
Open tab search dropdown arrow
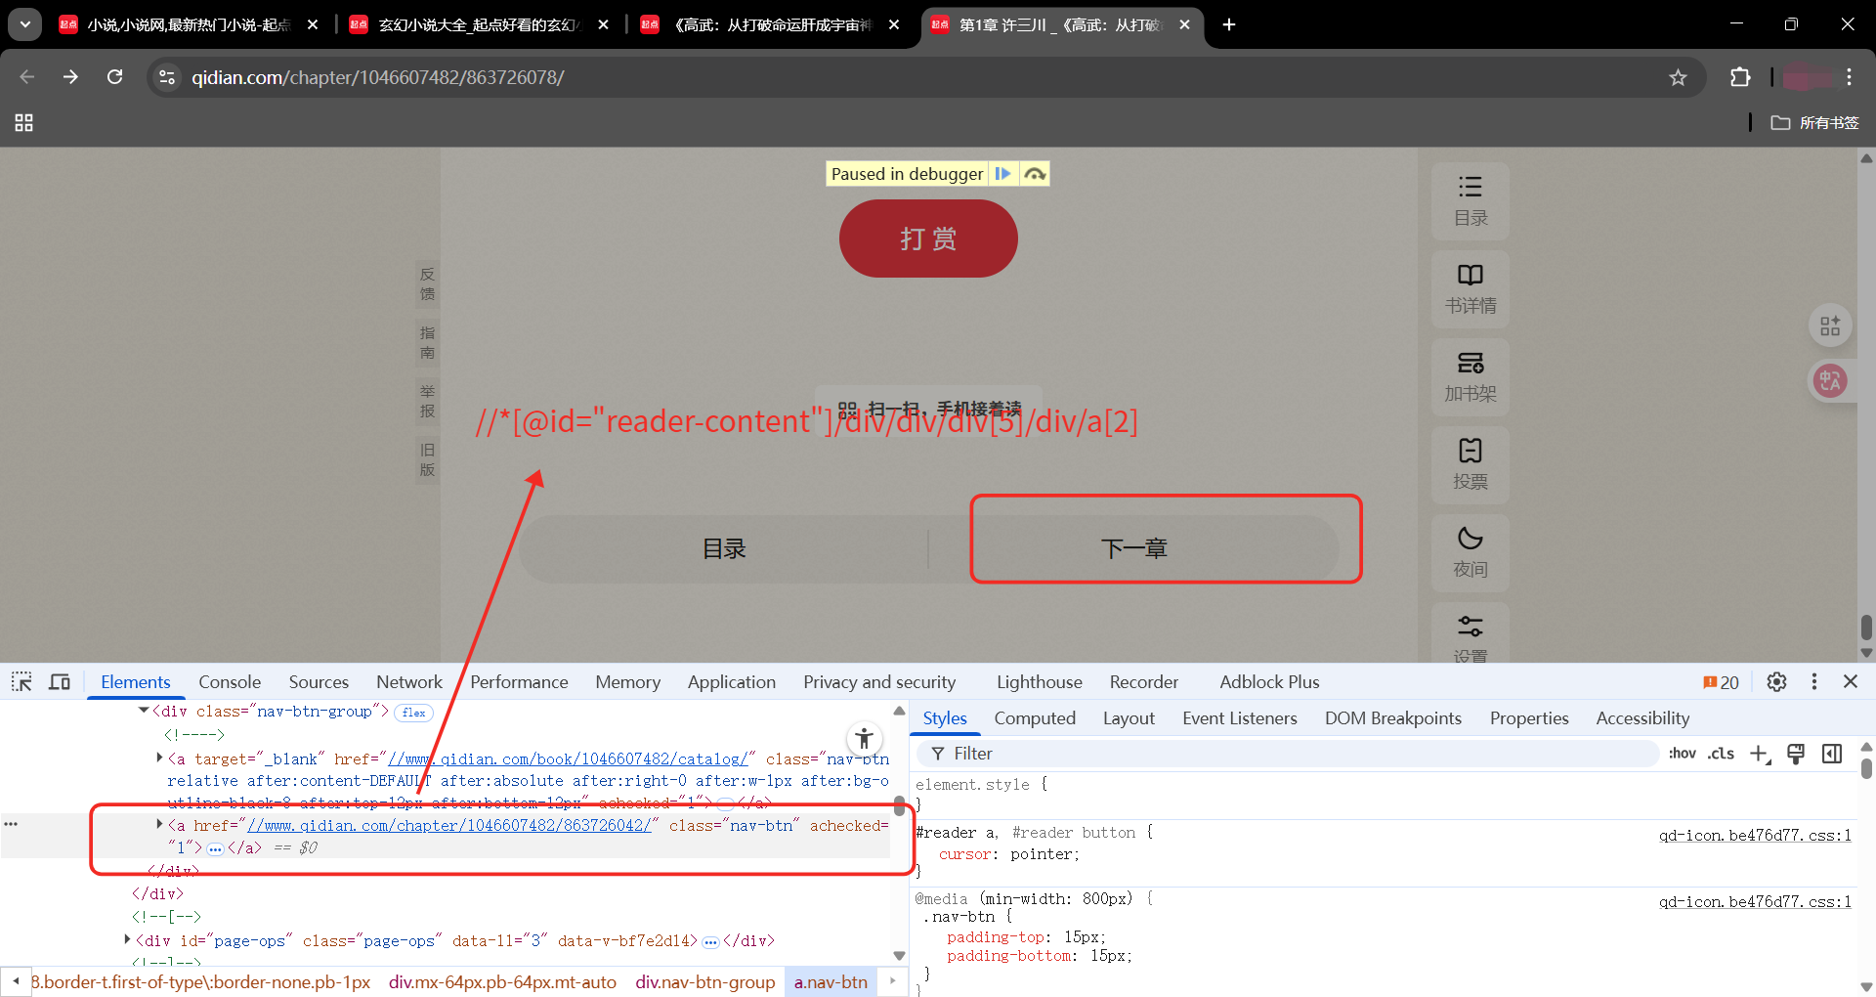[24, 24]
